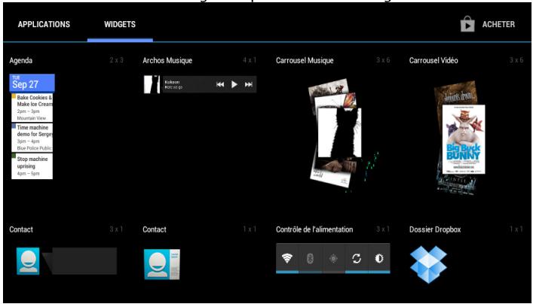533x304 pixels.
Task: Open the ACHETER shop link
Action: pyautogui.click(x=498, y=24)
